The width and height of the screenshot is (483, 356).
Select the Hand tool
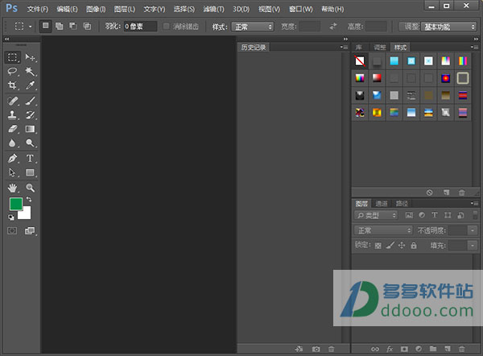[x=12, y=188]
